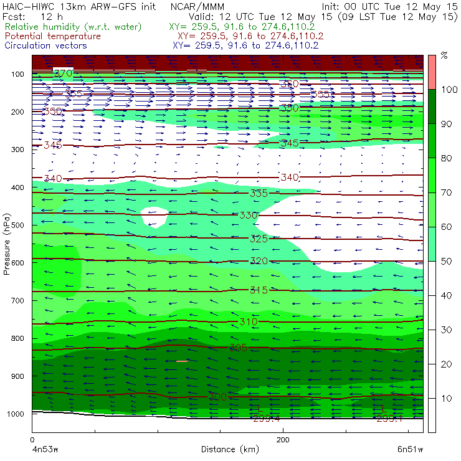The image size is (461, 461).
Task: Select the 'Distance (km)' axis title
Action: pyautogui.click(x=230, y=450)
